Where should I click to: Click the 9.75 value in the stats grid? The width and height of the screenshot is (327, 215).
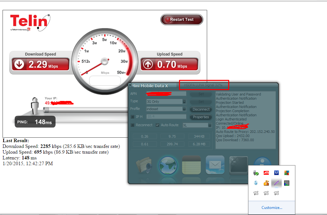click(172, 136)
